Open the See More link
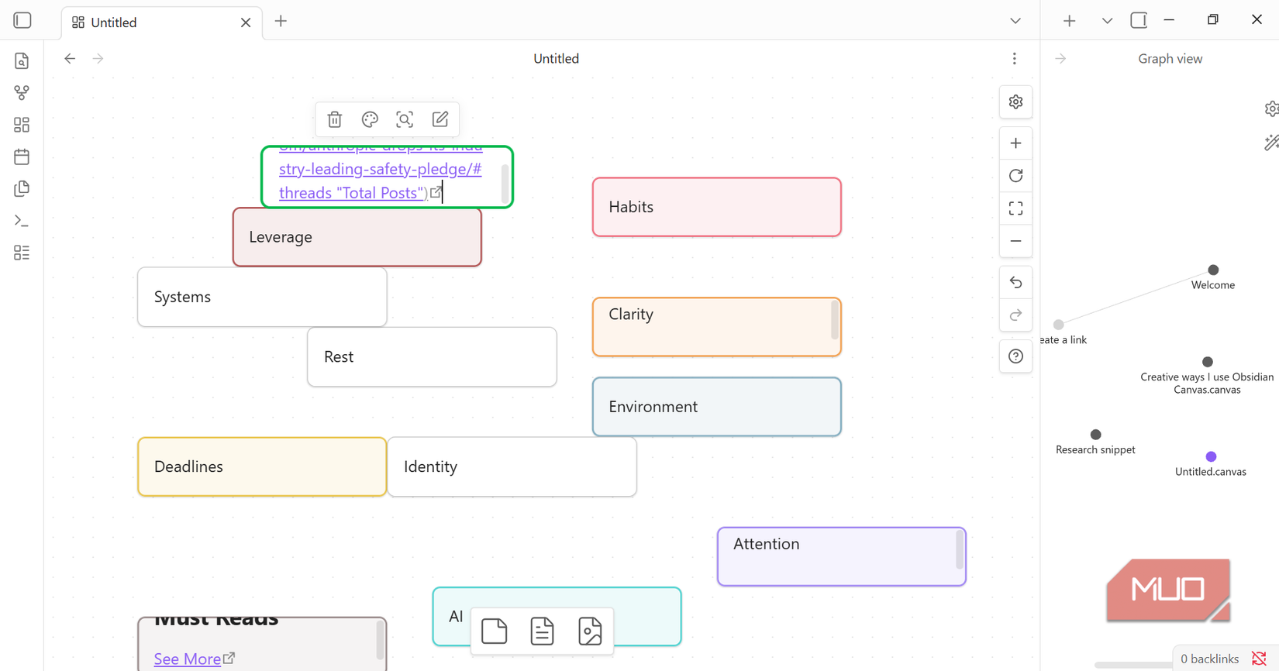 pos(188,659)
